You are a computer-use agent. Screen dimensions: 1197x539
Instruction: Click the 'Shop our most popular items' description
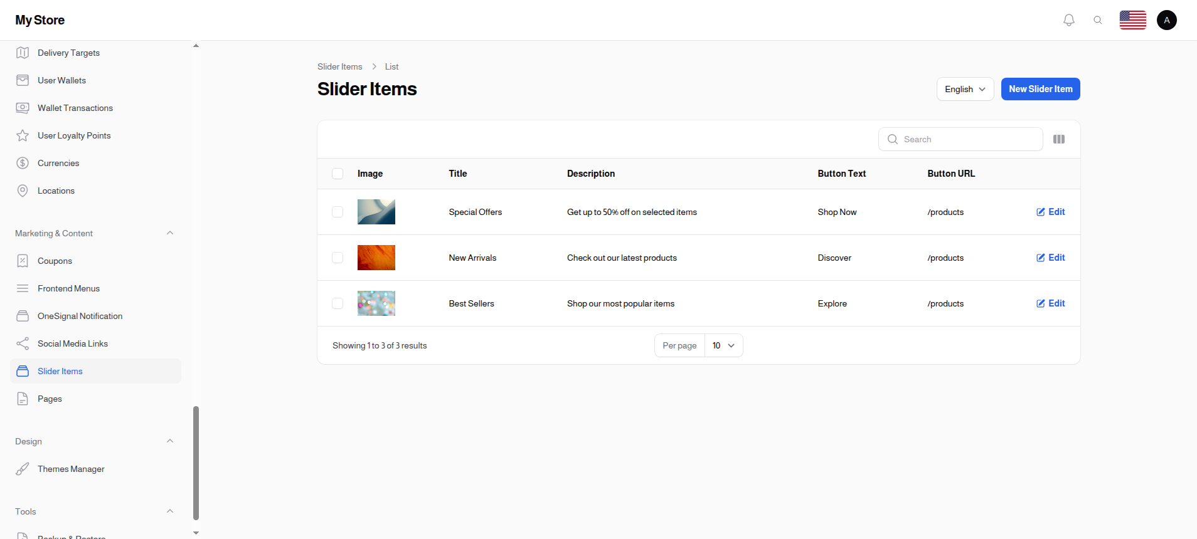tap(620, 303)
